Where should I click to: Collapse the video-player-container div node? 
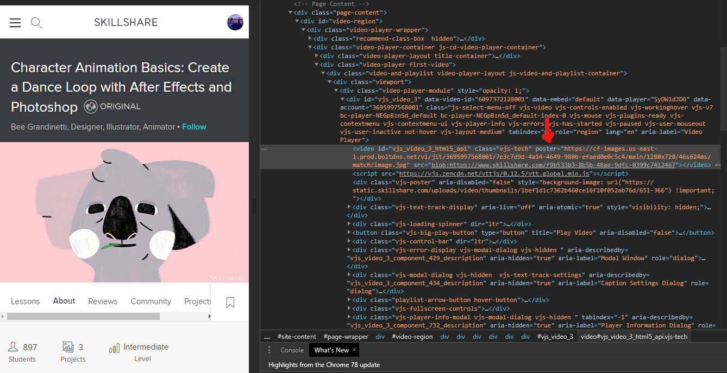pos(310,47)
